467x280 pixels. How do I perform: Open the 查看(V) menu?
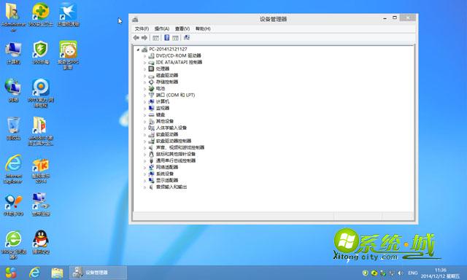click(182, 28)
